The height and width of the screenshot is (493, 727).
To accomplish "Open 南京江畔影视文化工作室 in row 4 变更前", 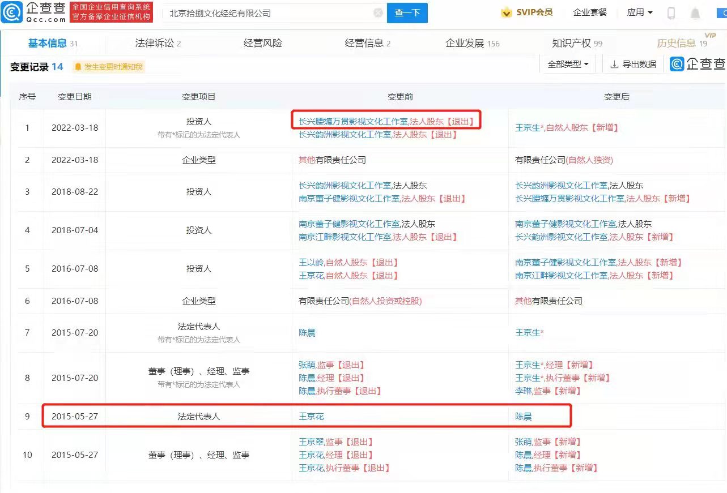I will 345,237.
